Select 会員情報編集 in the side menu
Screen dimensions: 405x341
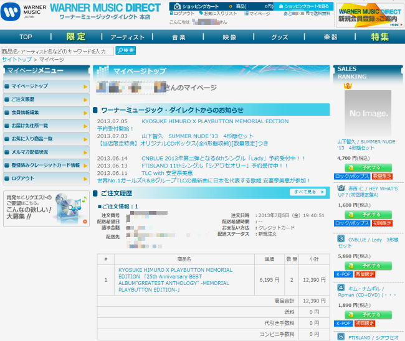(x=46, y=113)
